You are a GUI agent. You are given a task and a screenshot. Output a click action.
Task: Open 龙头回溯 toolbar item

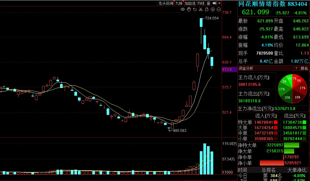click(x=166, y=3)
